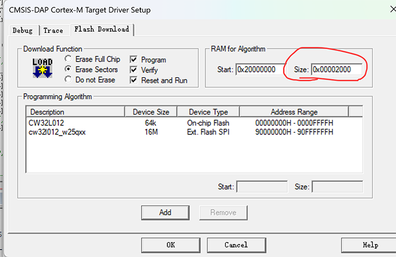Image resolution: width=396 pixels, height=257 pixels.
Task: Click the LOAD download function icon
Action: [42, 68]
